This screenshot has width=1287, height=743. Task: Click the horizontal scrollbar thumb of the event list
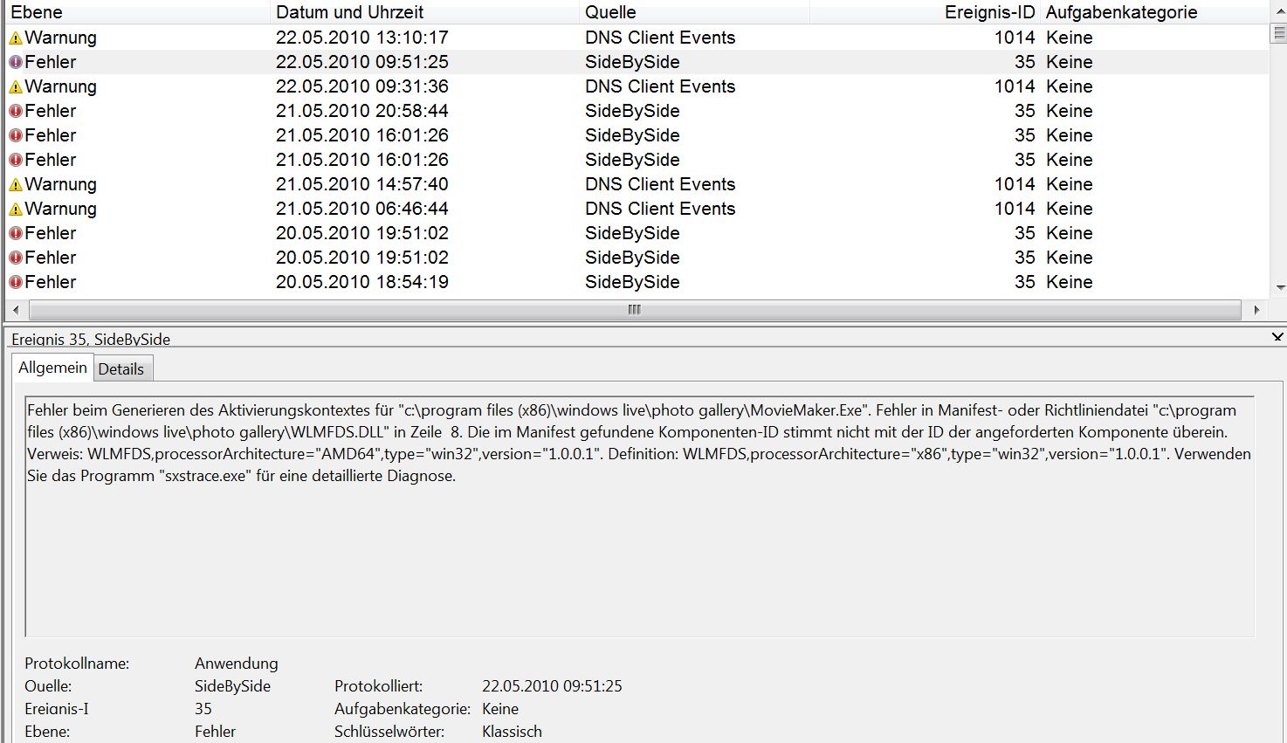coord(635,310)
